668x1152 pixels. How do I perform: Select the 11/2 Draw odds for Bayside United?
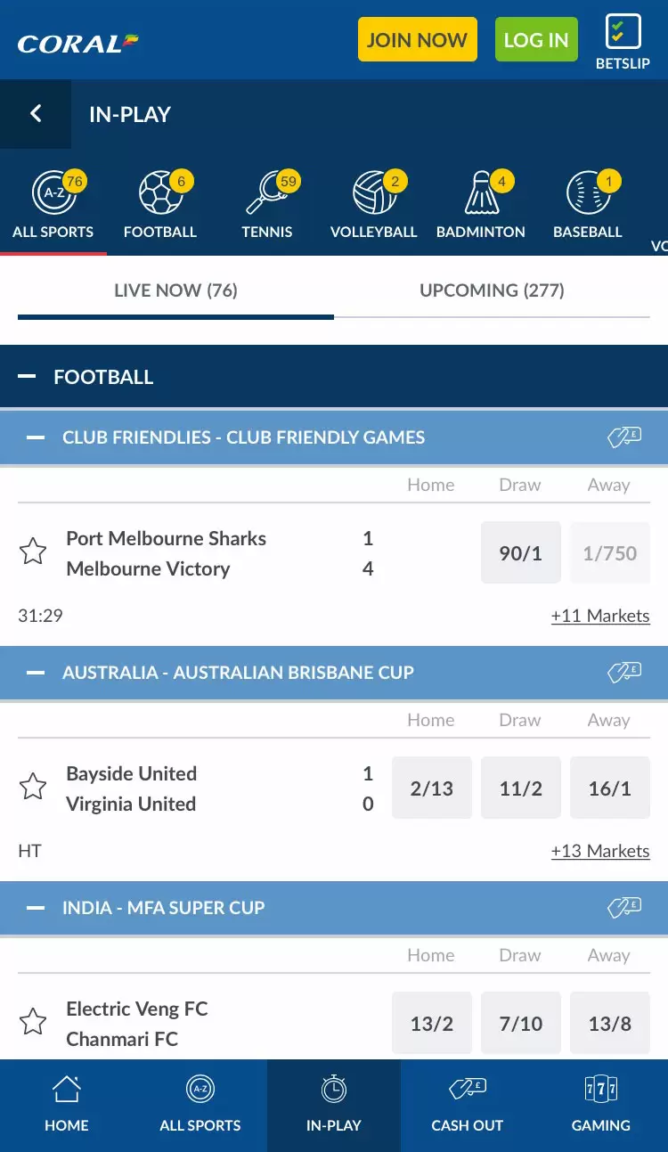[x=521, y=788]
